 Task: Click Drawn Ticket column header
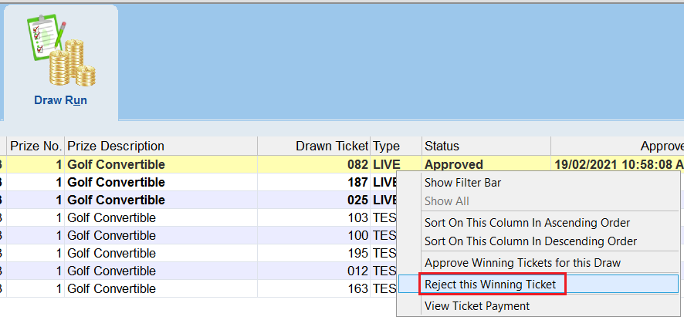click(314, 146)
